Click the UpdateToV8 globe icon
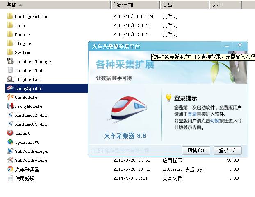 [10, 142]
